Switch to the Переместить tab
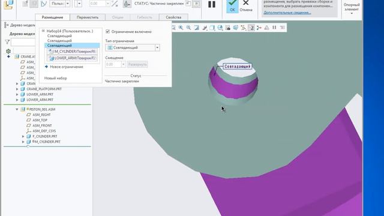The image size is (384, 216). 88,17
